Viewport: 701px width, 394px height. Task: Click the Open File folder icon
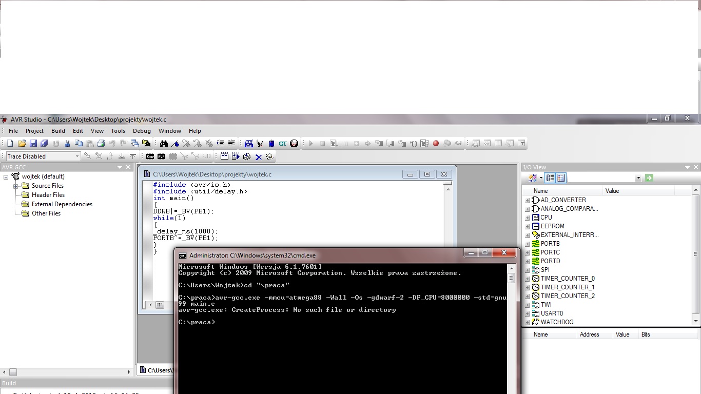(22, 144)
